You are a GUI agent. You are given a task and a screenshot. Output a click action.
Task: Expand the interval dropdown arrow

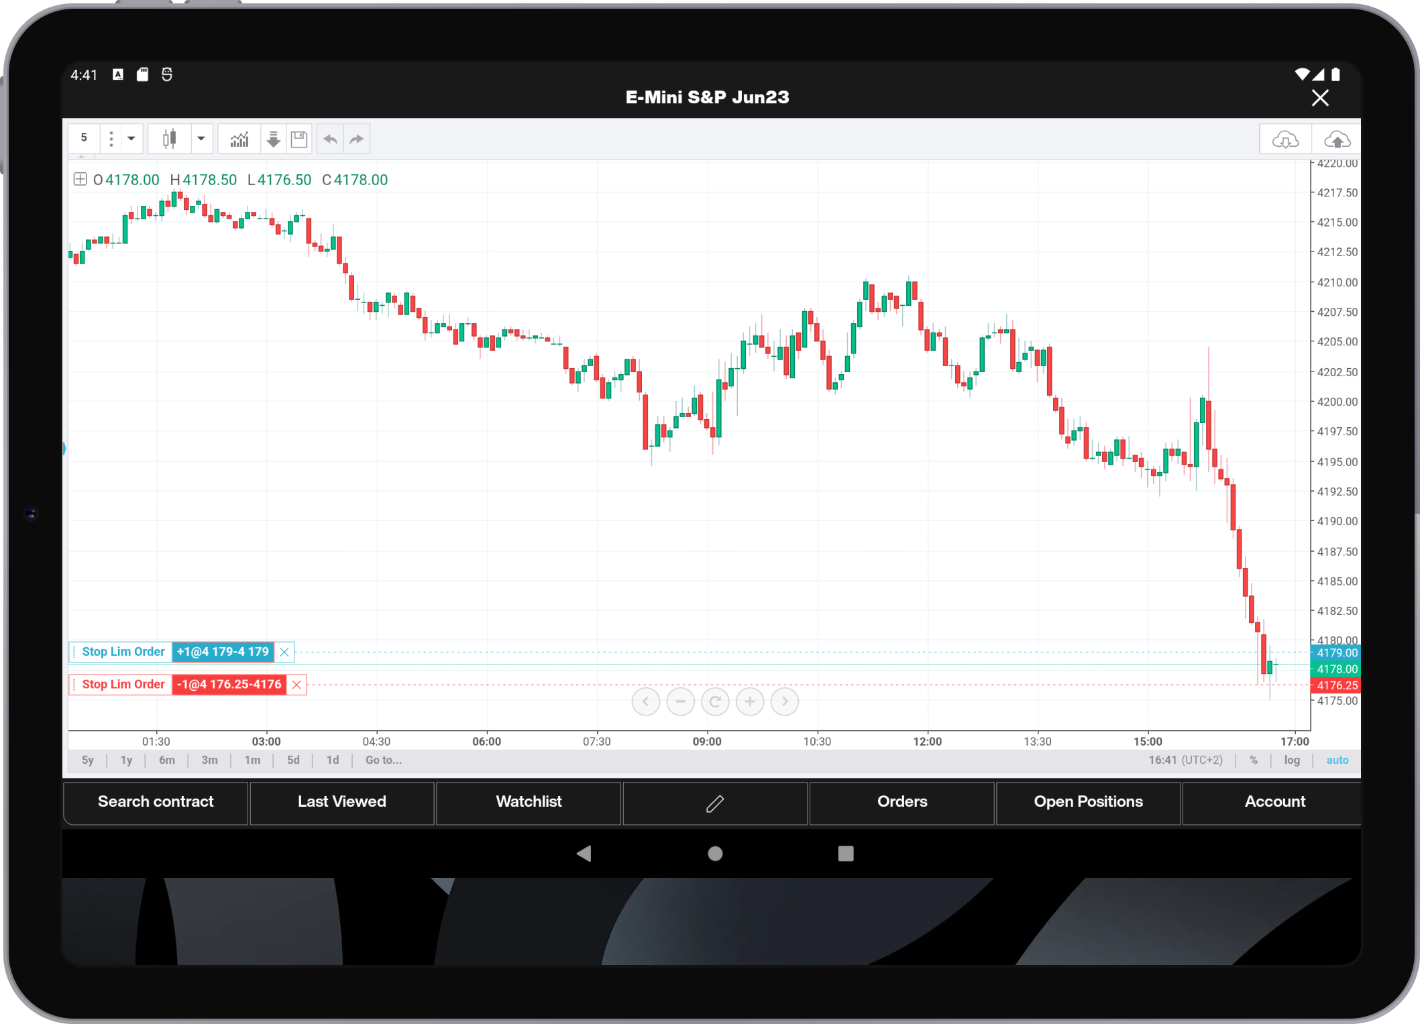(131, 138)
